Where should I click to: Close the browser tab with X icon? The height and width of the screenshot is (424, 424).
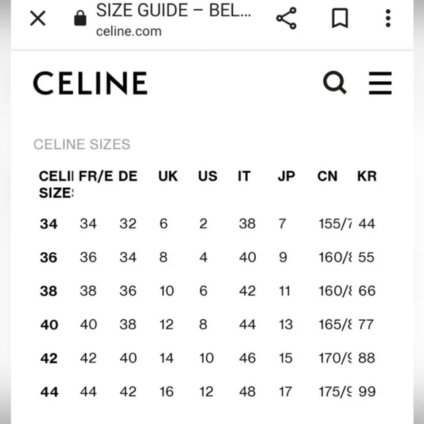[37, 18]
